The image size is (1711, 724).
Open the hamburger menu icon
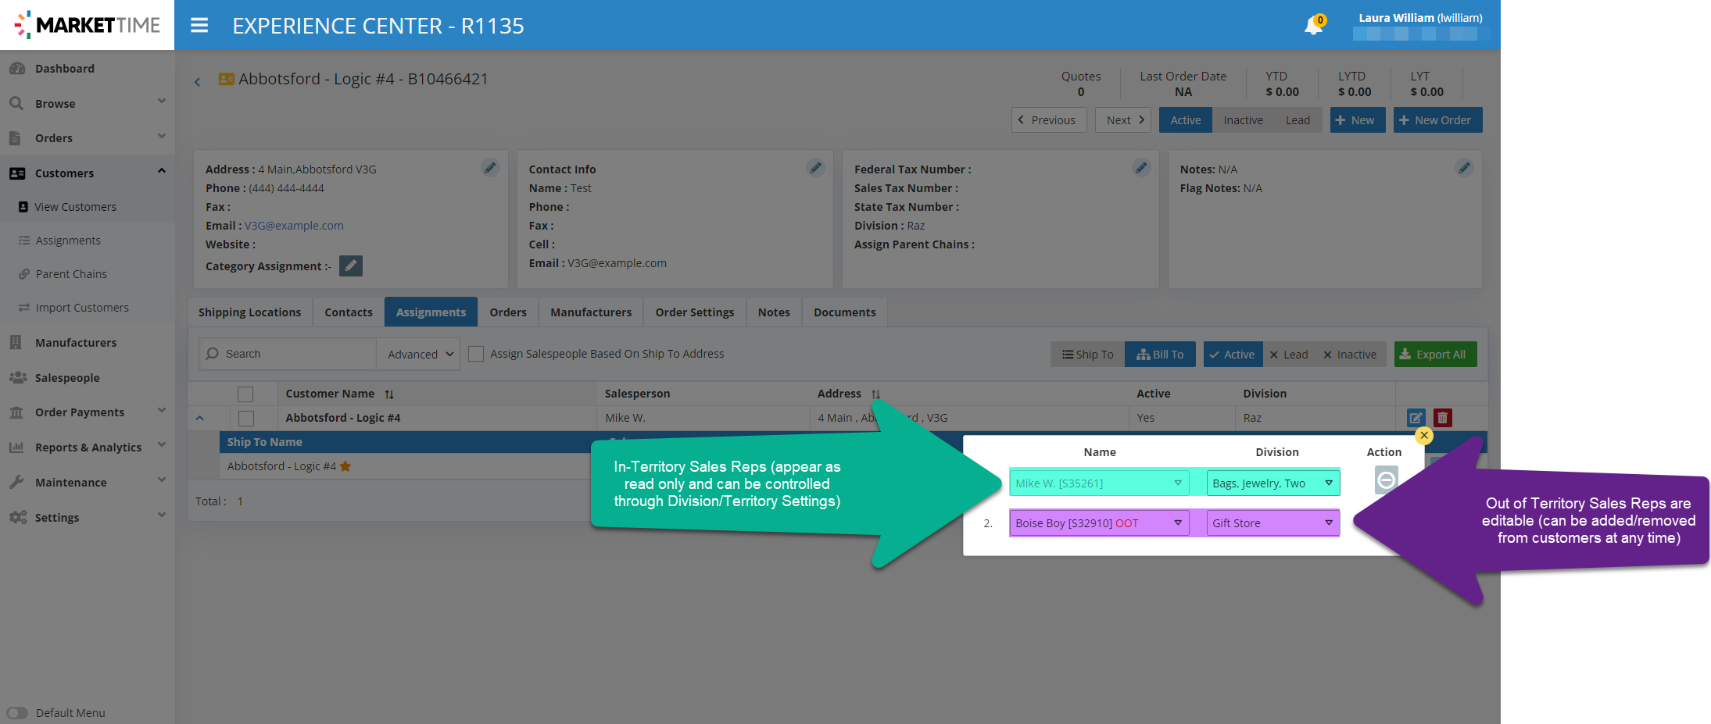199,26
